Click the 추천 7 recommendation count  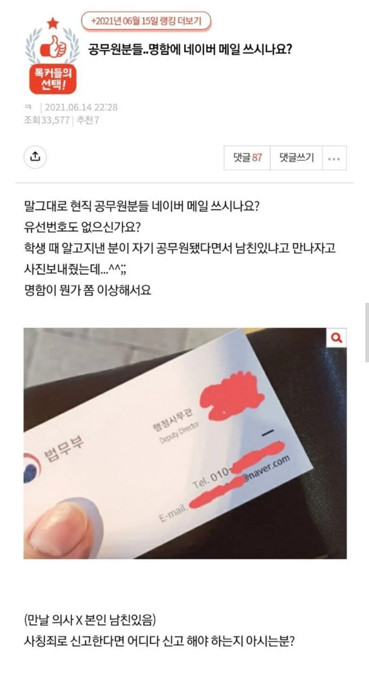tap(88, 120)
